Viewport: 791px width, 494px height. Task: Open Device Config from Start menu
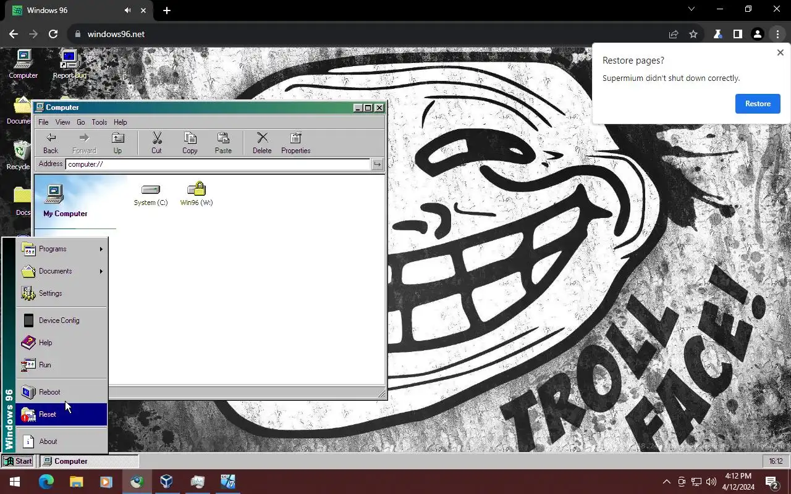click(61, 320)
